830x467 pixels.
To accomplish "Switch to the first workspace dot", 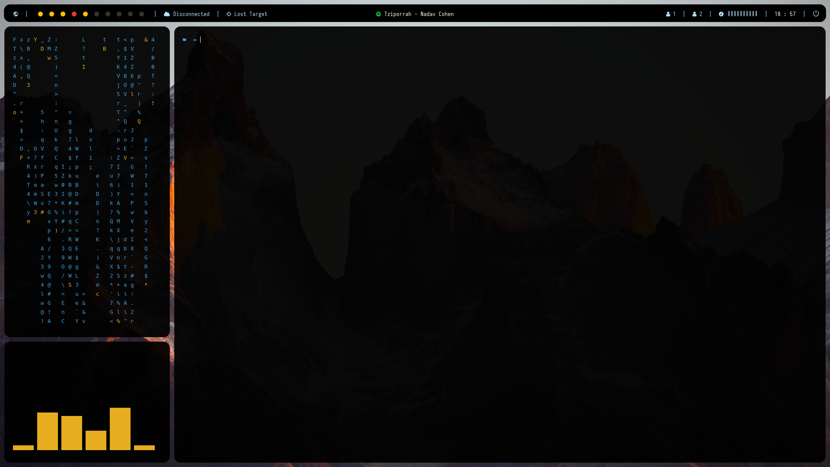I will tap(41, 14).
